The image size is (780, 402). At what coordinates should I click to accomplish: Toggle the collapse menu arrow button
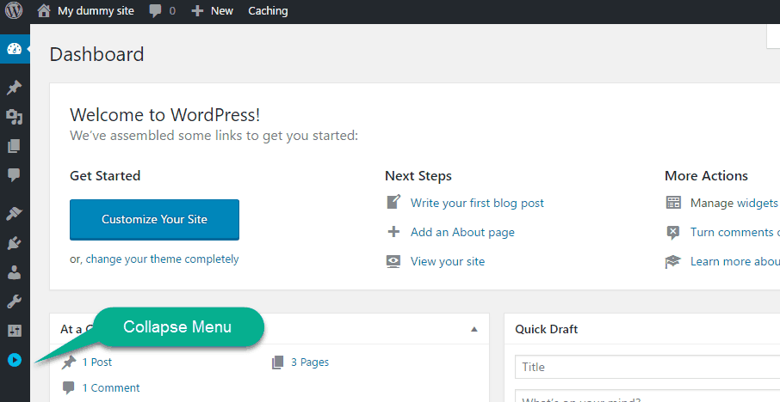[15, 360]
